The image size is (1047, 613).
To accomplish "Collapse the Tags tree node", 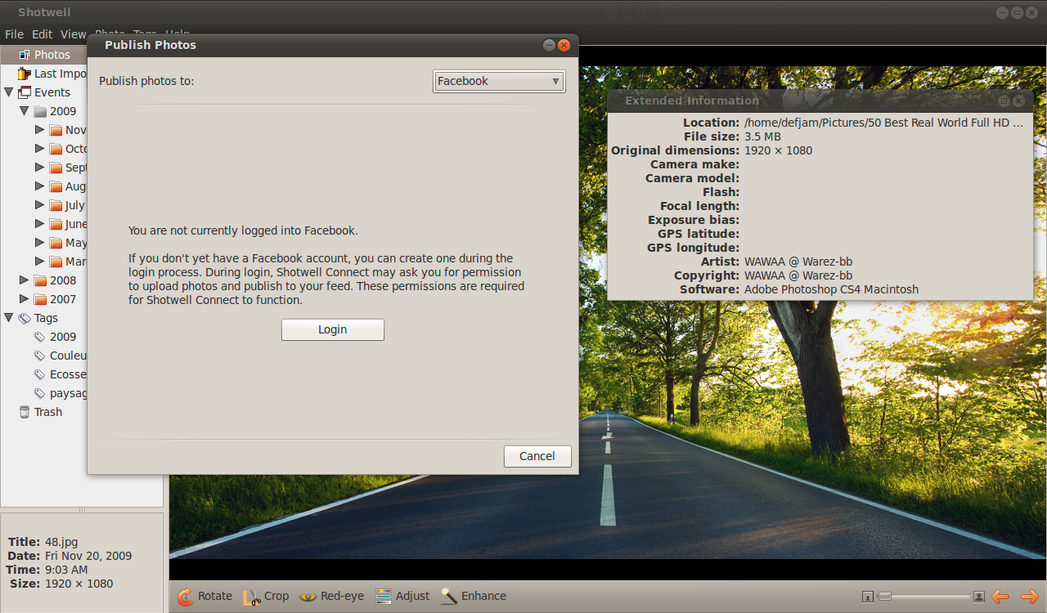I will [x=9, y=318].
